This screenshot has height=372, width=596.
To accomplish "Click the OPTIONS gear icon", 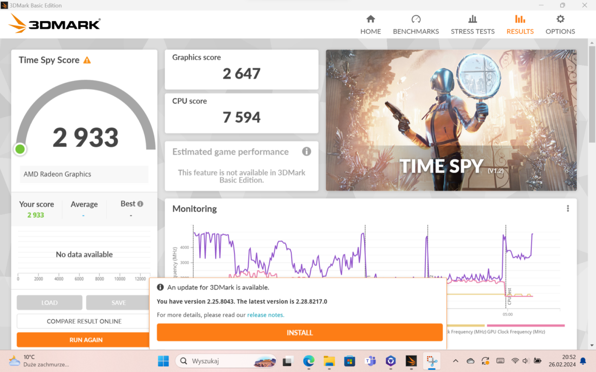I will 560,19.
